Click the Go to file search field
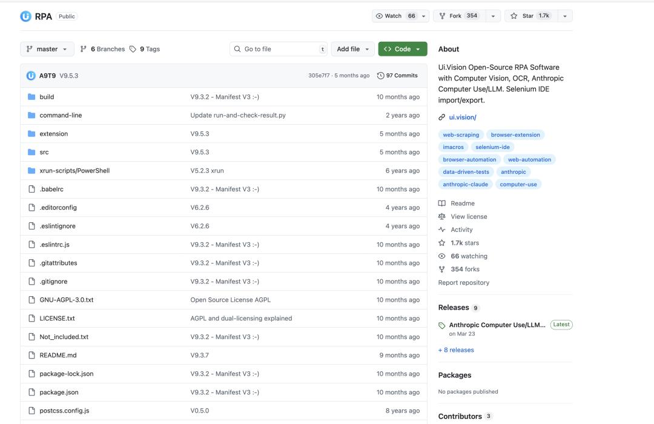The image size is (654, 424). (278, 49)
